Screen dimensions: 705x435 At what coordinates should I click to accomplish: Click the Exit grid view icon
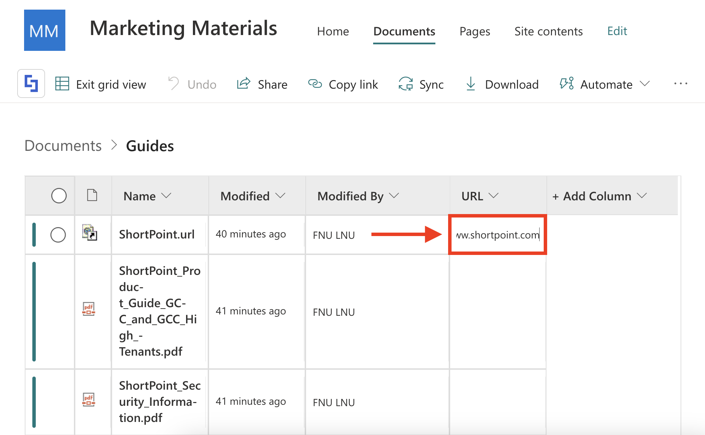coord(62,84)
